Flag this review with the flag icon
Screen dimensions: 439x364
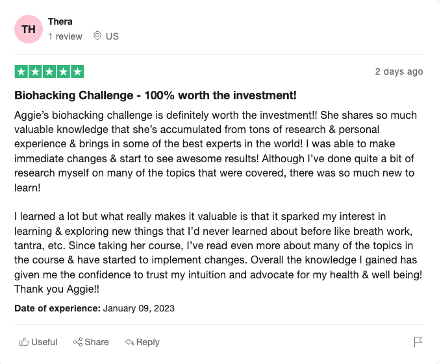418,342
